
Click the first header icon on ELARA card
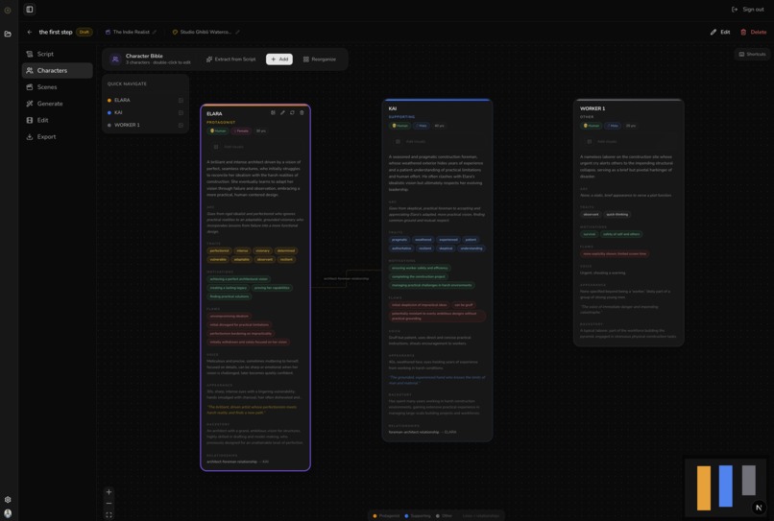[273, 113]
